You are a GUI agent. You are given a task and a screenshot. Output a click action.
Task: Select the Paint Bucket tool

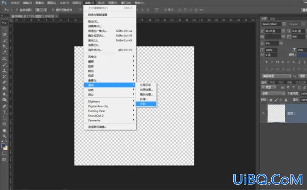tap(4, 88)
